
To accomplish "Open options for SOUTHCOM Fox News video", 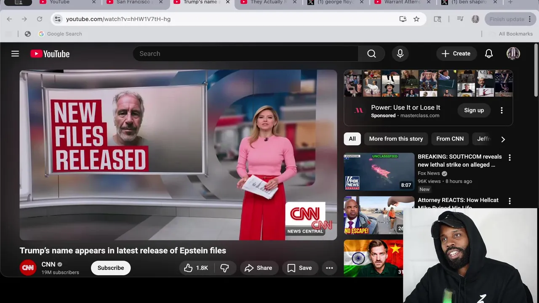I will (x=510, y=157).
